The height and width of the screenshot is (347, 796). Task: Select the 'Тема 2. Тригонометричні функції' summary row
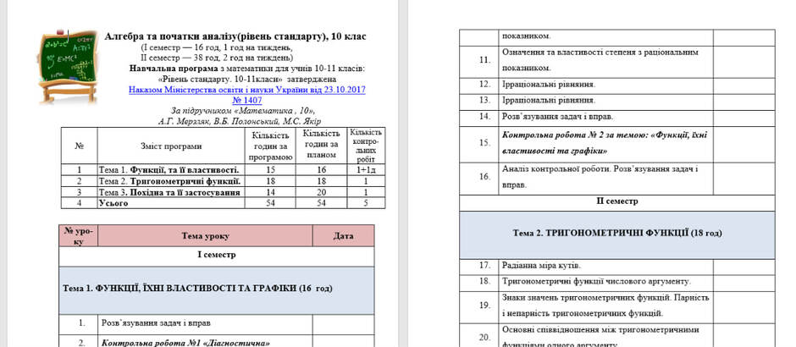223,181
